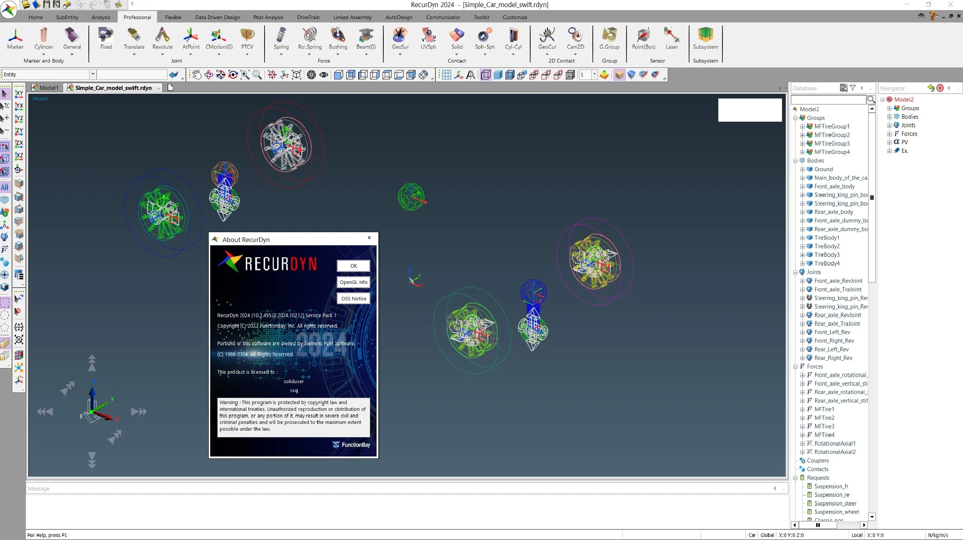
Task: Select the Marker tool in ribbon
Action: pyautogui.click(x=15, y=39)
